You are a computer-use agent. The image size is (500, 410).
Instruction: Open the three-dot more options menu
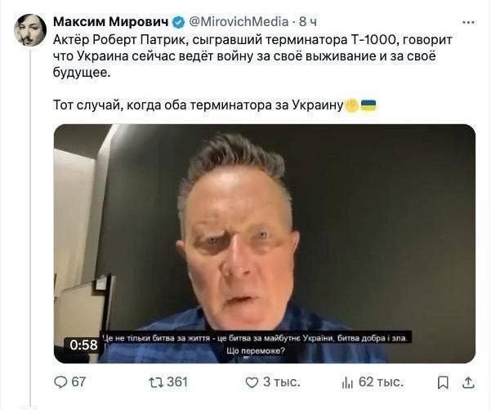tap(468, 22)
